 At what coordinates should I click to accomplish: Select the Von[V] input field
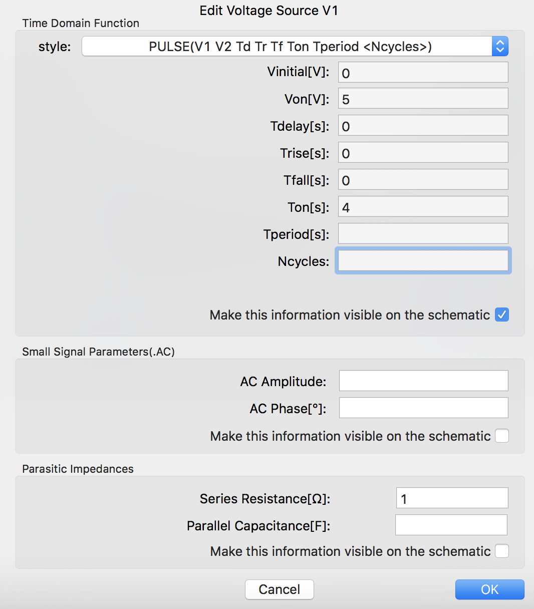tap(423, 99)
